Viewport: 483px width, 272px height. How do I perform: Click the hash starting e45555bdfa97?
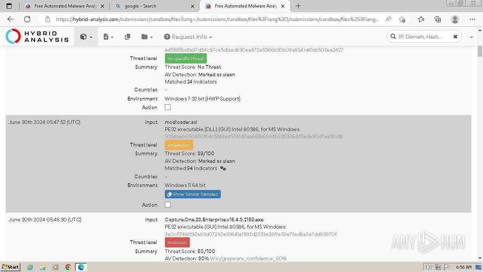[254, 50]
